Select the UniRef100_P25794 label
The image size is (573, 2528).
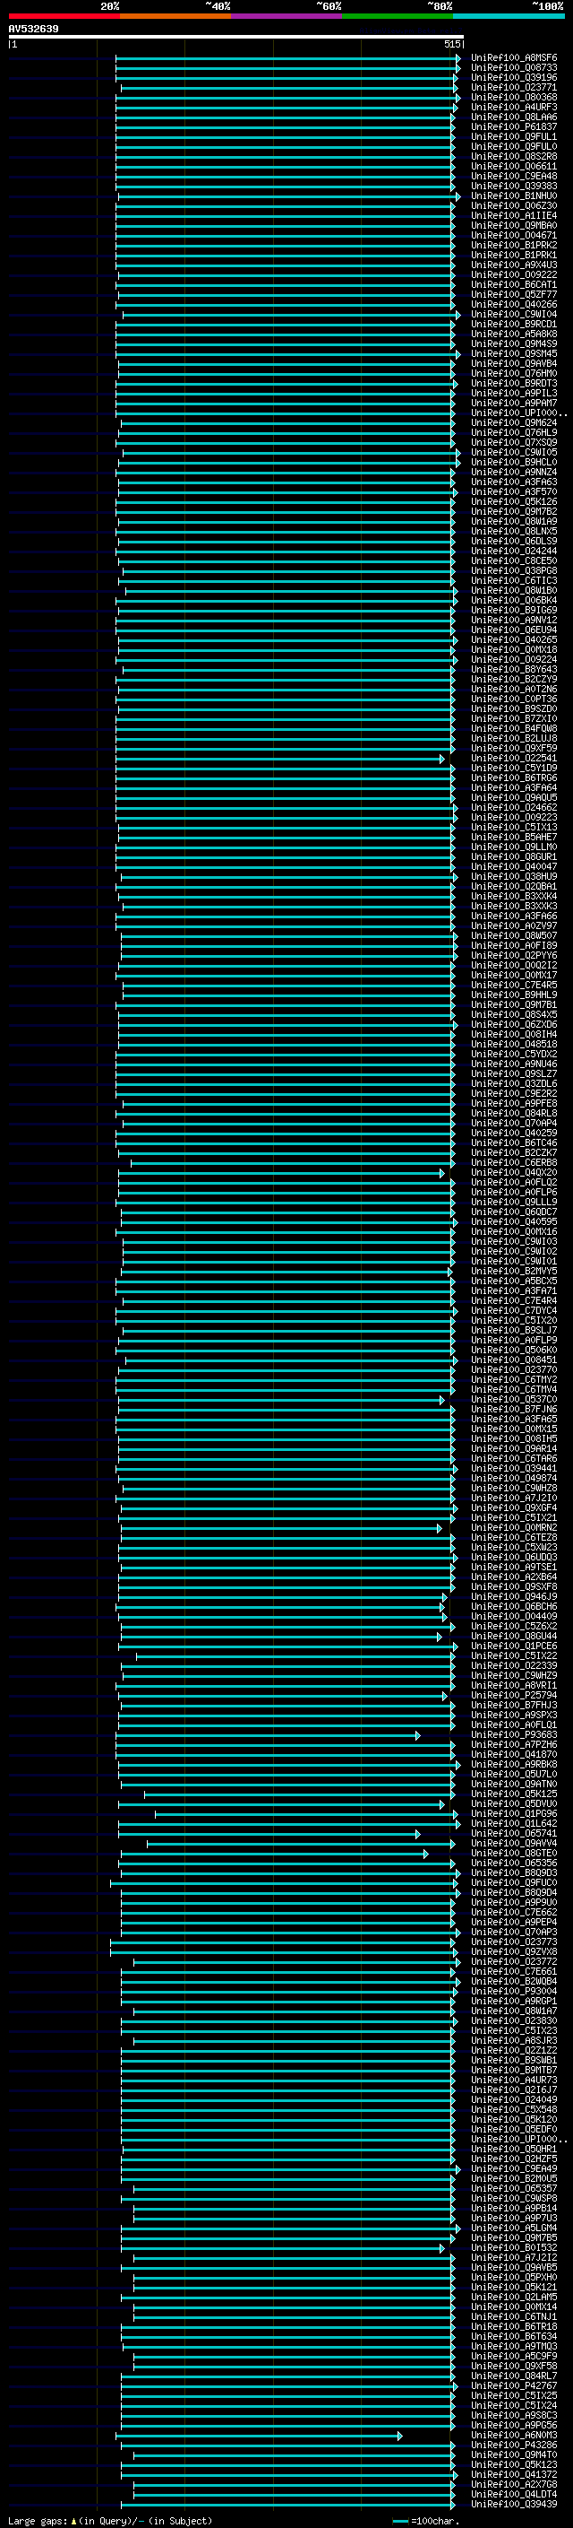(513, 1696)
